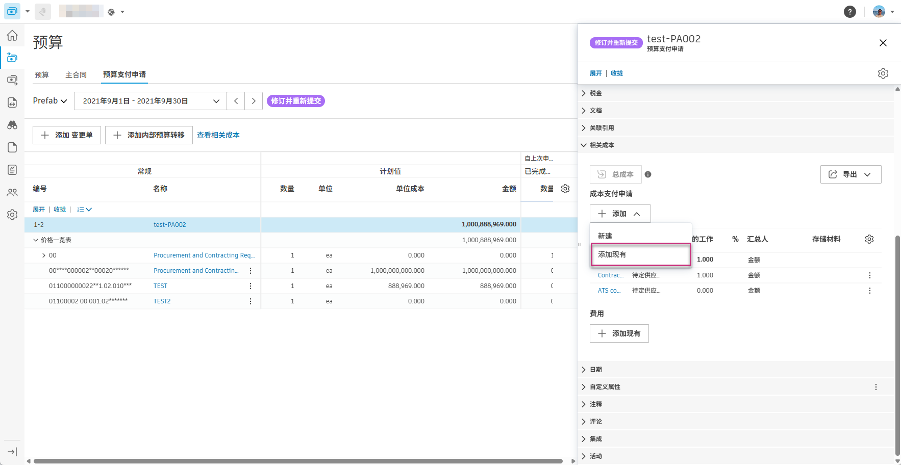The height and width of the screenshot is (465, 901).
Task: Open more options for Contrac... cost row
Action: (870, 275)
